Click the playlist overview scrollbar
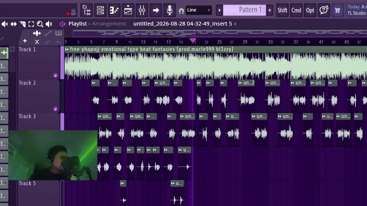 coord(220,33)
